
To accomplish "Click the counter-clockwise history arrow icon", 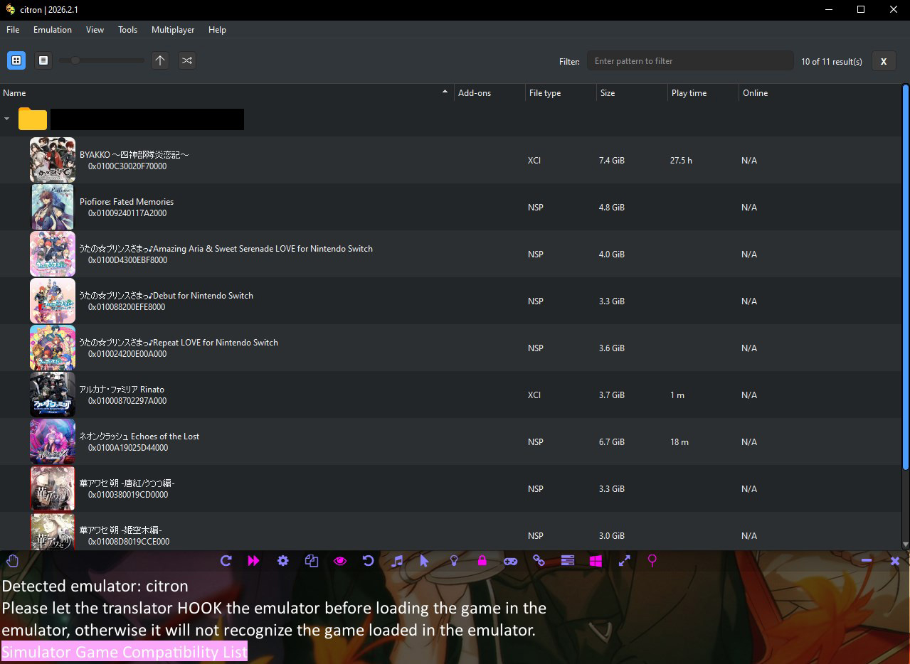I will 368,561.
